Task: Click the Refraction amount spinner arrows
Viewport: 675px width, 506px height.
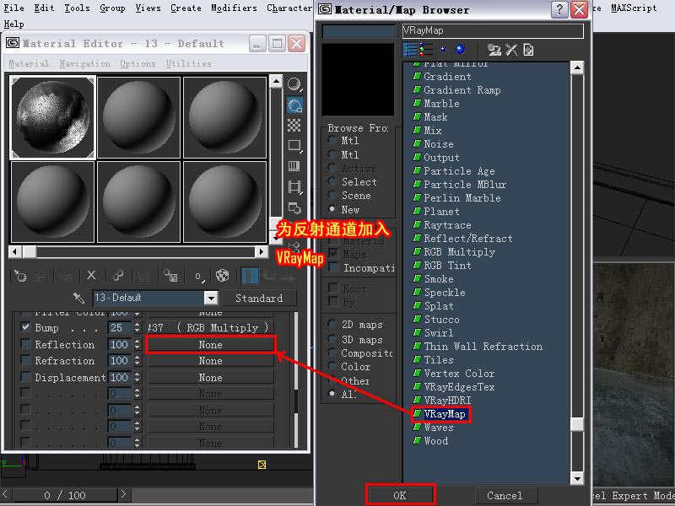Action: [137, 361]
